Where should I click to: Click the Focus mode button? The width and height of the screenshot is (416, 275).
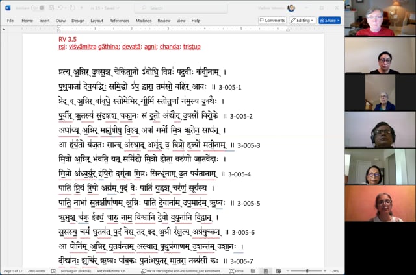[237, 271]
